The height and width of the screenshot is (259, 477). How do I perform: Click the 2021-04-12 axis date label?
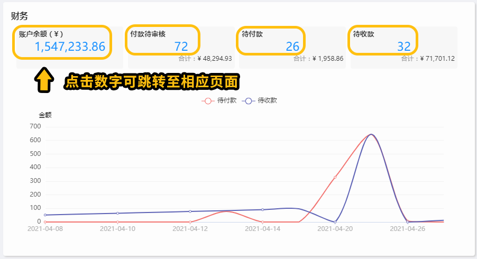tap(190, 229)
